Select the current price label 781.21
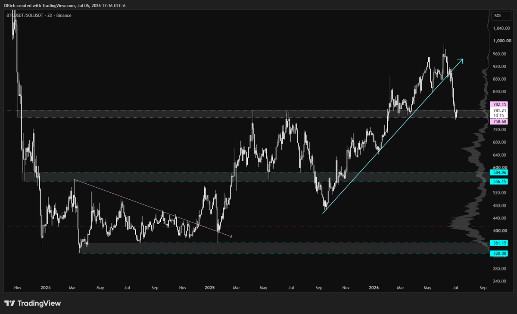The image size is (517, 314). (499, 110)
